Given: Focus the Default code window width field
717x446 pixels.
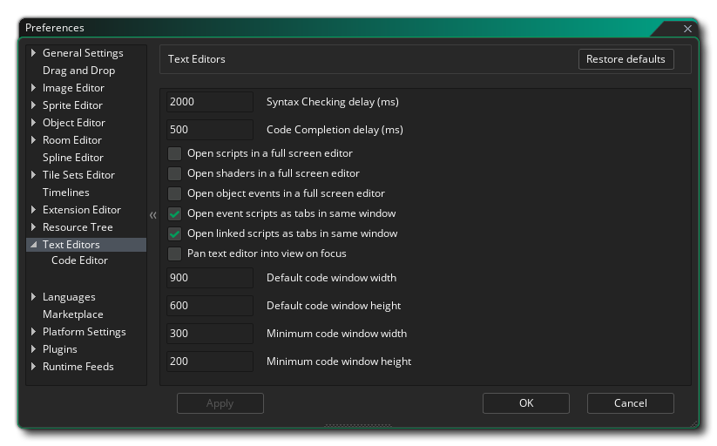Looking at the screenshot, I should [210, 278].
